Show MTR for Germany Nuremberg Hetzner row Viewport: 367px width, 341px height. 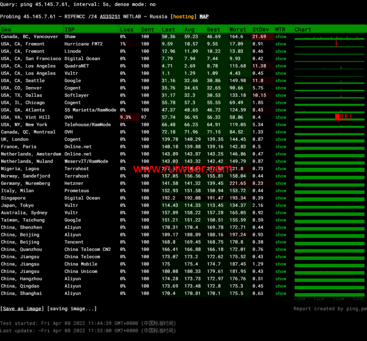(281, 184)
